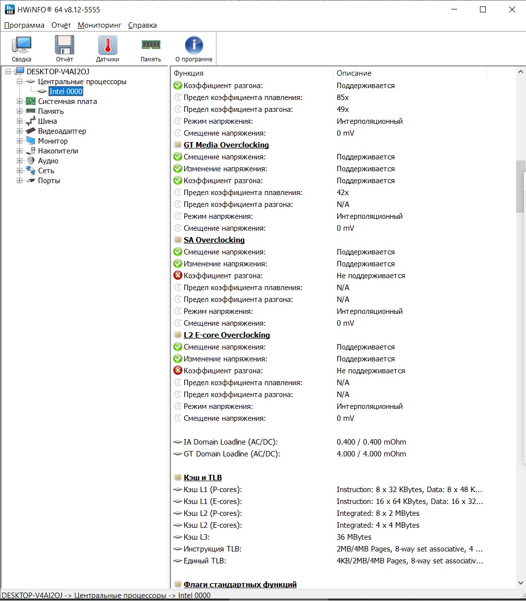Image resolution: width=526 pixels, height=601 pixels.
Task: Click the Видеоадаптер graphics card icon
Action: coord(31,131)
